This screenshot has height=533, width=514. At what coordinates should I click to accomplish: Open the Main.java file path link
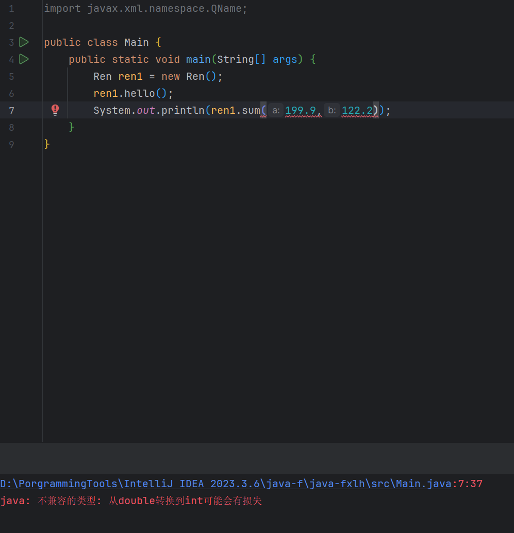click(225, 484)
